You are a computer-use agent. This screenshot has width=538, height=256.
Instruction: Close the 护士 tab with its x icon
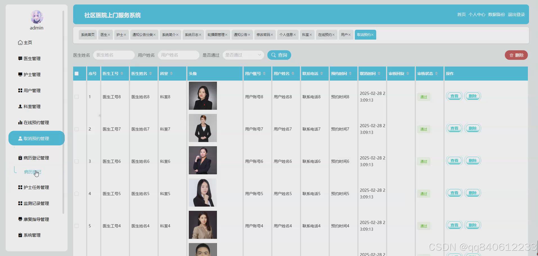pos(125,35)
